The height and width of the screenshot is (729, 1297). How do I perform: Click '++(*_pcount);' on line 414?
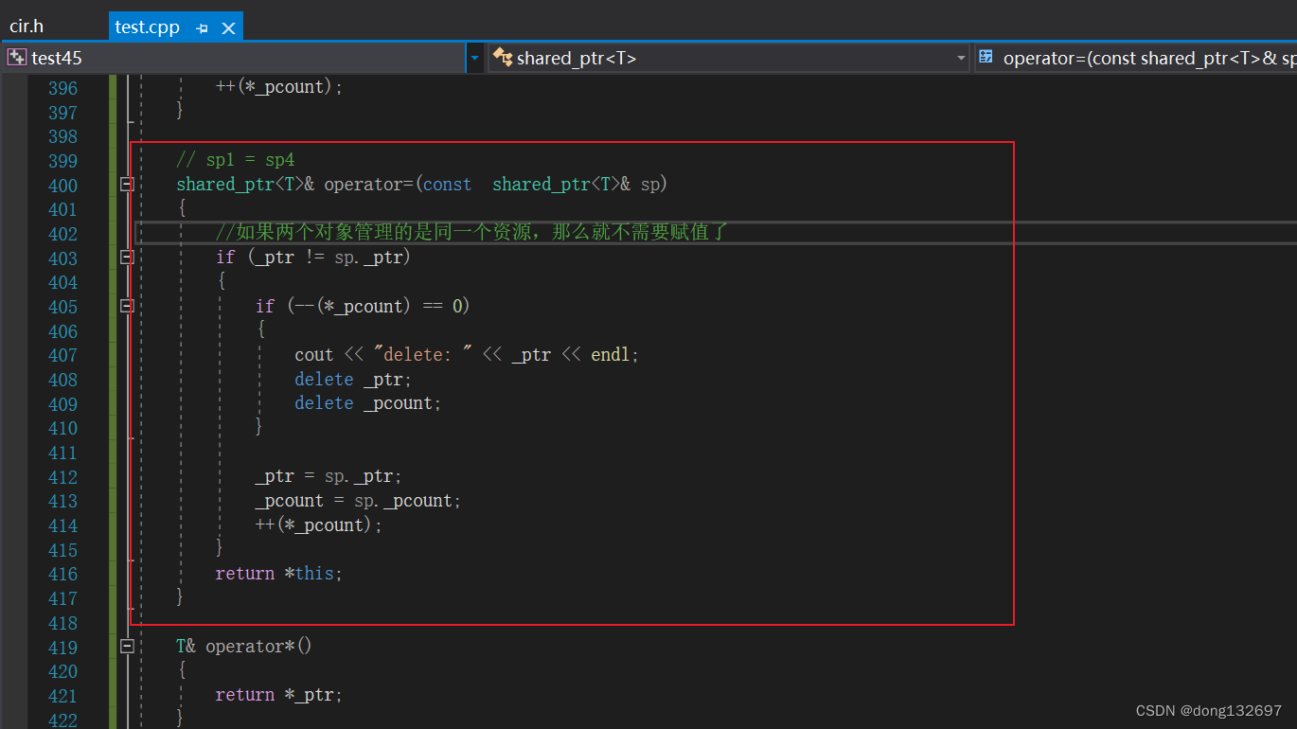click(319, 525)
